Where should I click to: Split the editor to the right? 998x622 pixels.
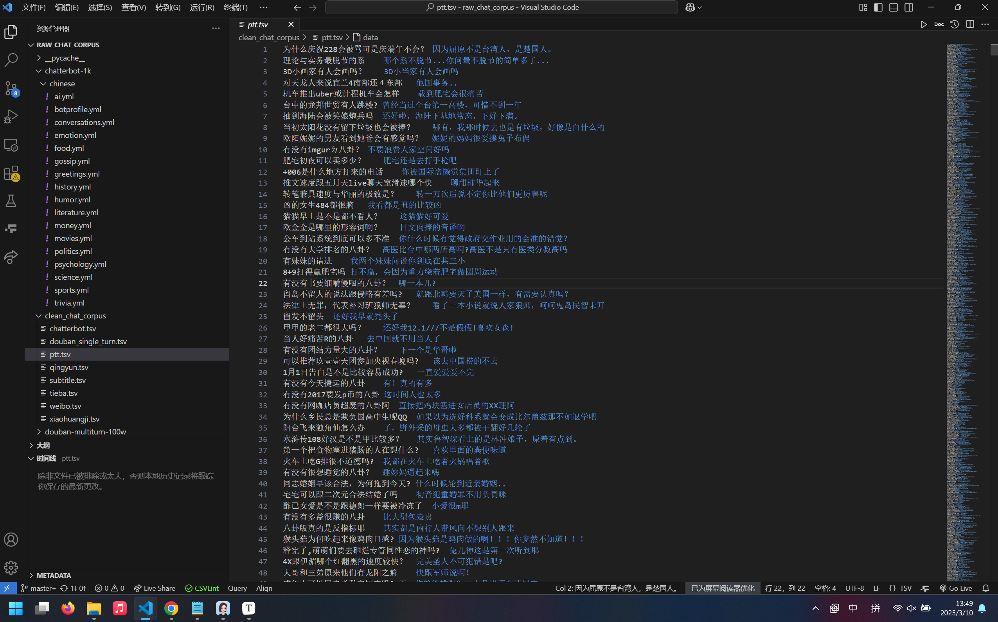coord(970,24)
